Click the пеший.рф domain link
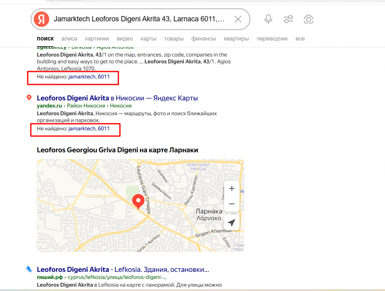Viewport: 385px width, 291px height. click(50, 277)
